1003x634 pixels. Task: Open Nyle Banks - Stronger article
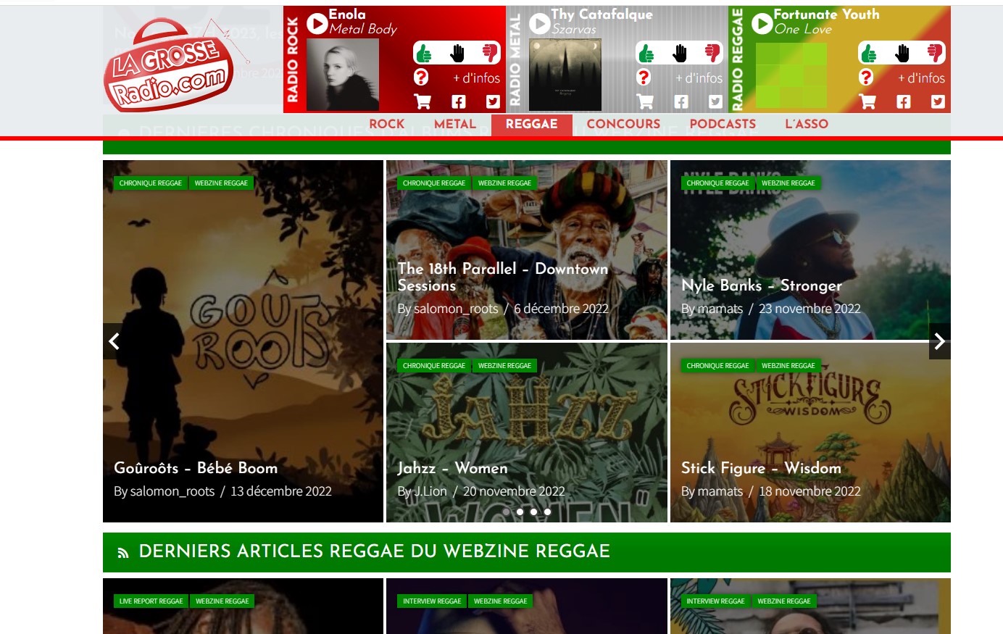762,285
